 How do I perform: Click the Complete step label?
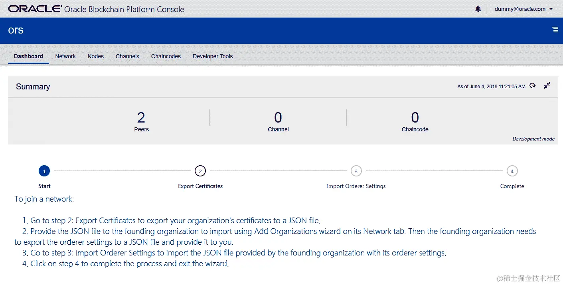pos(512,186)
